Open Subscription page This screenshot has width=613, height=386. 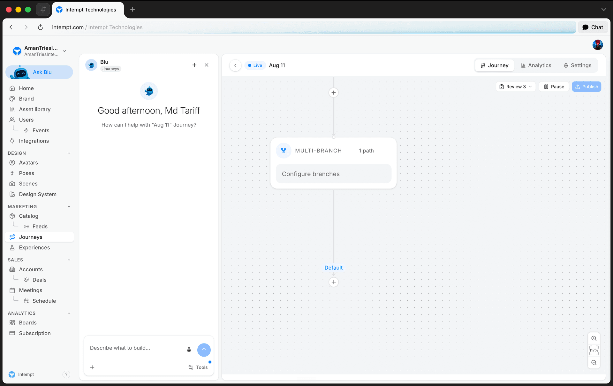39,333
